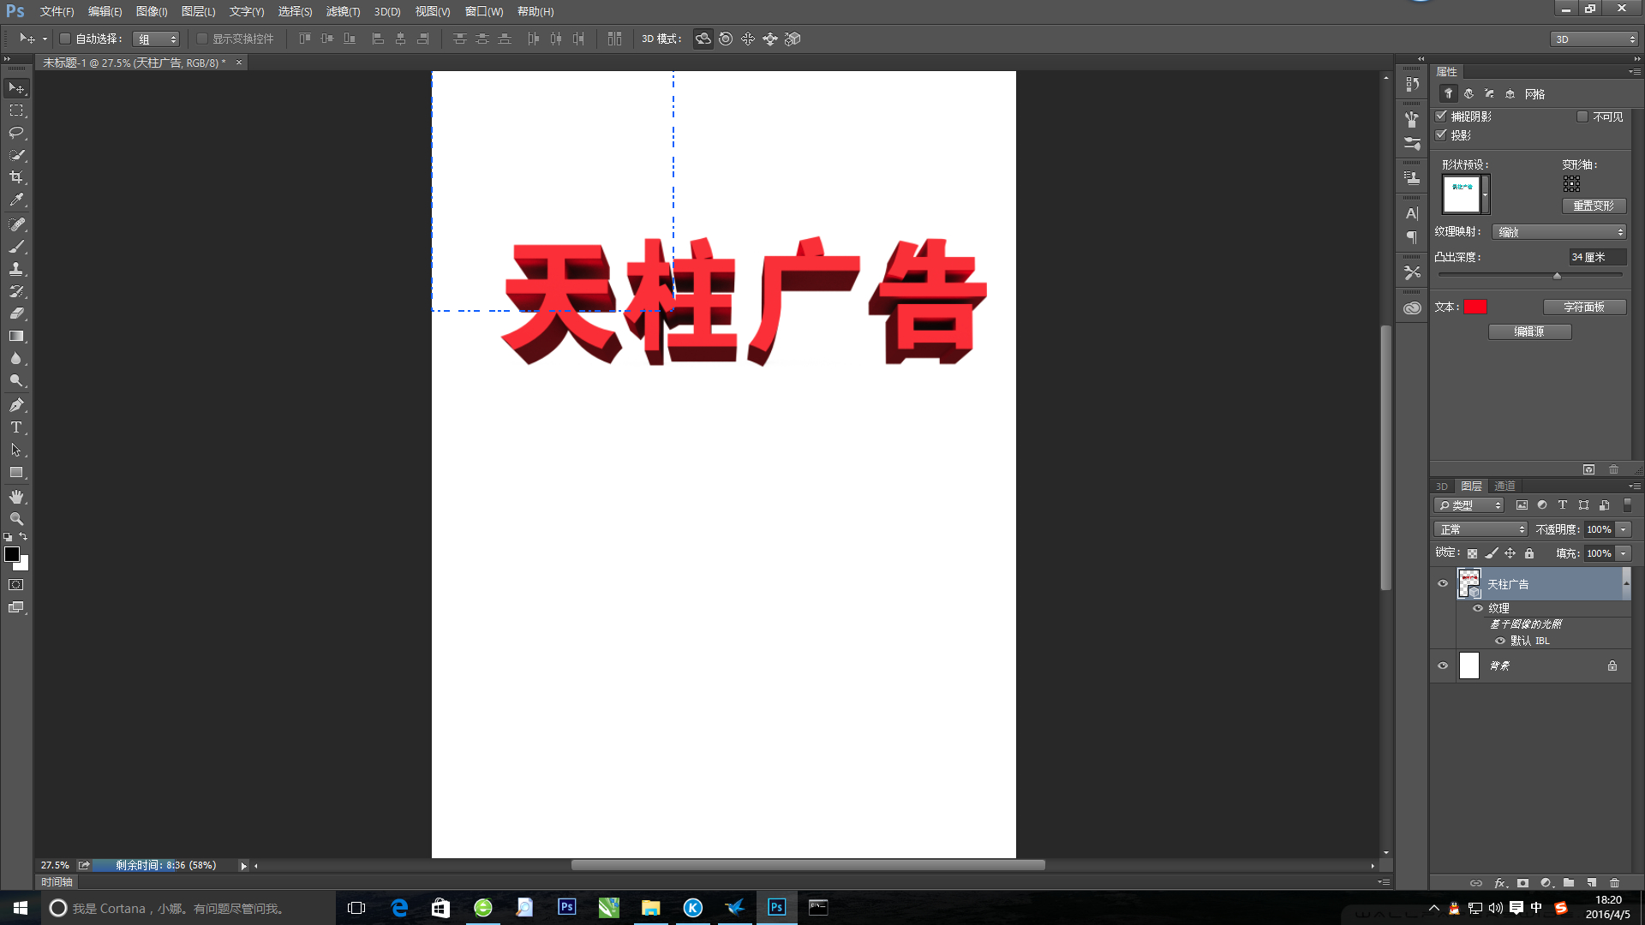Select the Pen tool
The image size is (1645, 925).
16,405
